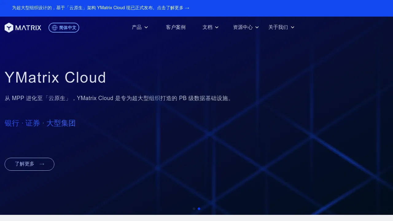Open the 简体中文 language selector
Image resolution: width=393 pixels, height=221 pixels.
64,28
